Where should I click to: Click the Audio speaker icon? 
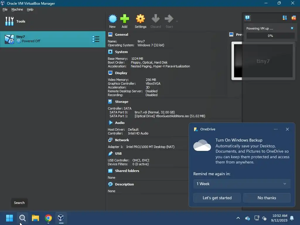110,122
